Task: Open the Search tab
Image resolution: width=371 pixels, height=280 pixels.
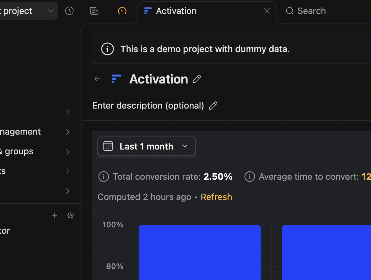Action: [306, 11]
